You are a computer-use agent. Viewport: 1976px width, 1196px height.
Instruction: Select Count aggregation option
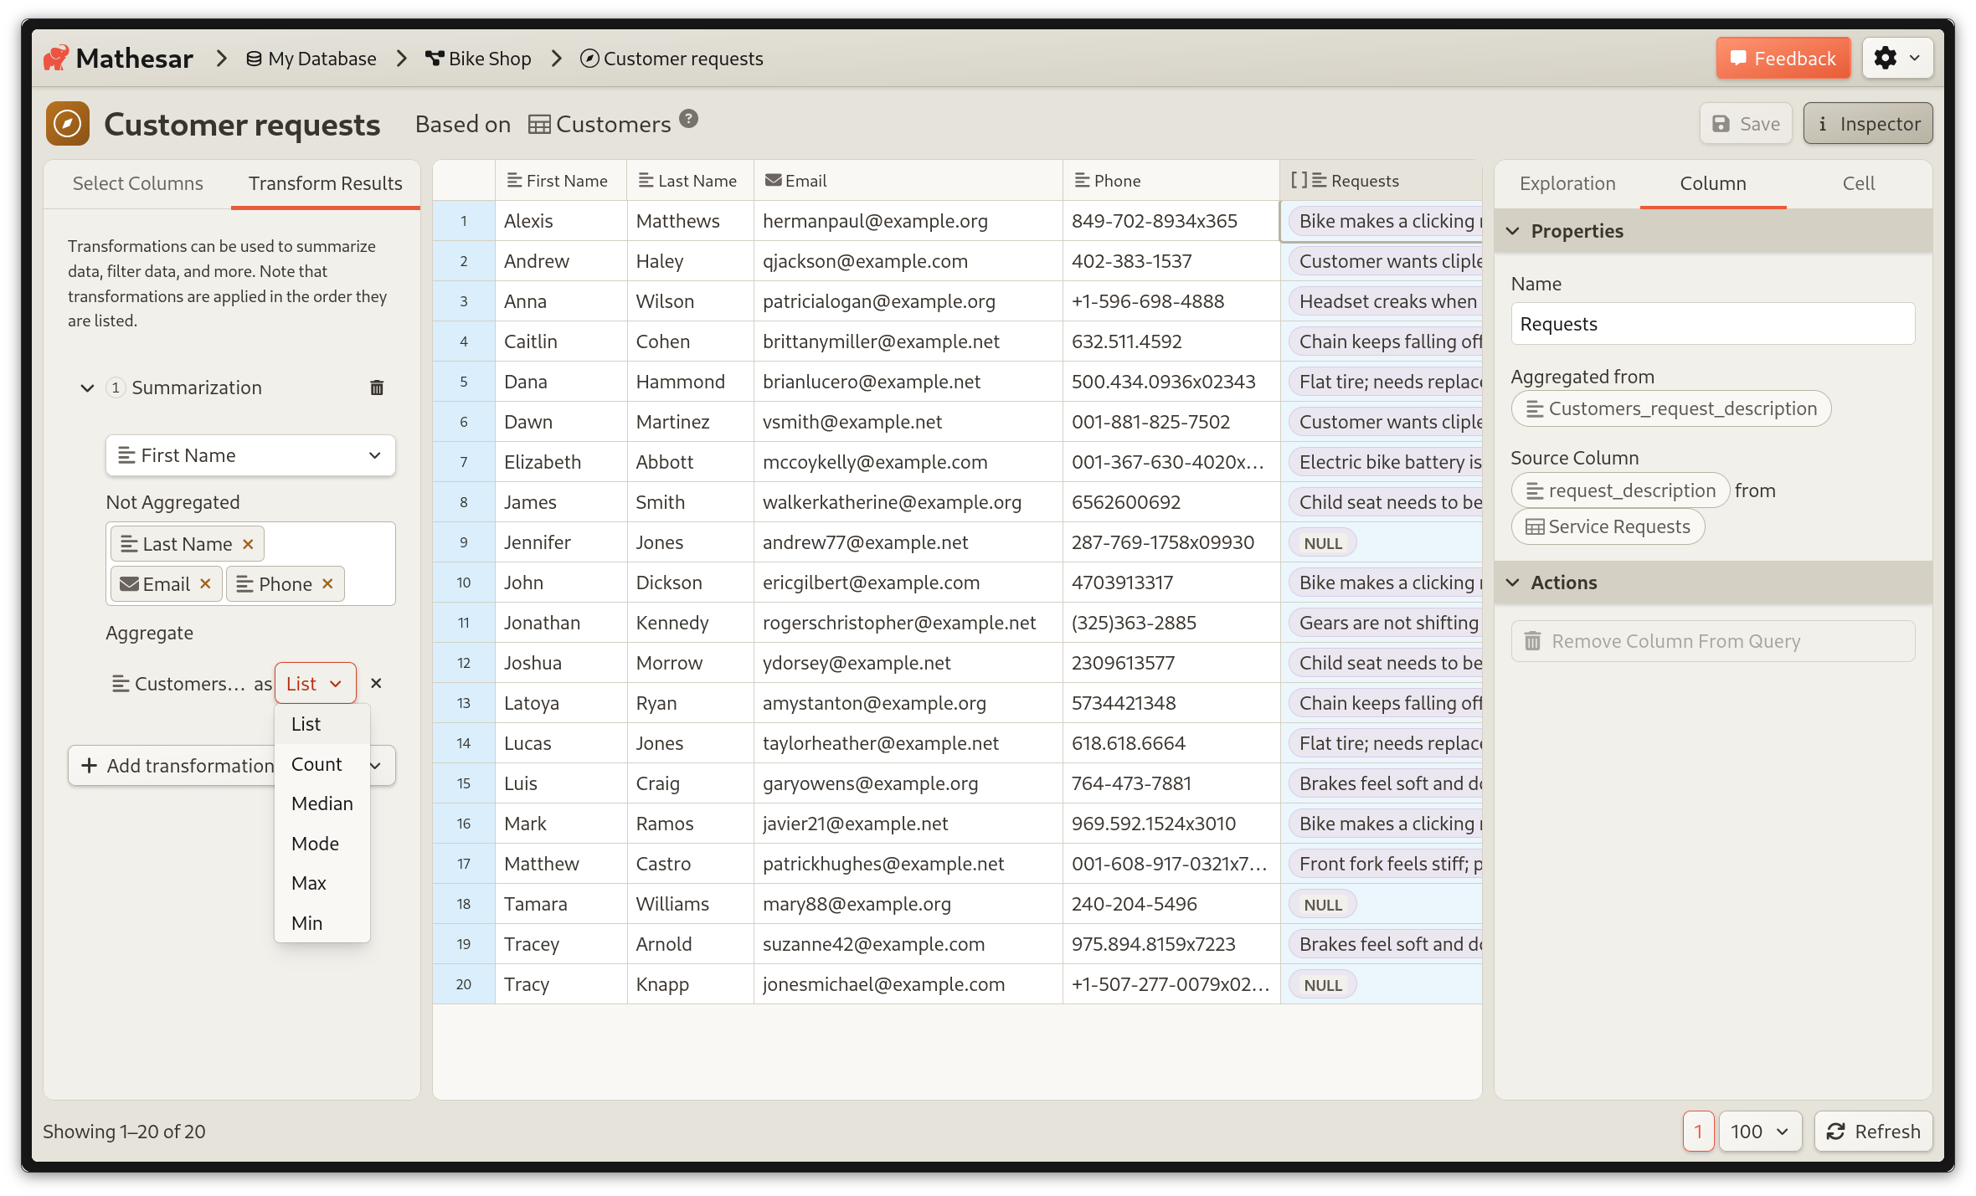tap(322, 764)
